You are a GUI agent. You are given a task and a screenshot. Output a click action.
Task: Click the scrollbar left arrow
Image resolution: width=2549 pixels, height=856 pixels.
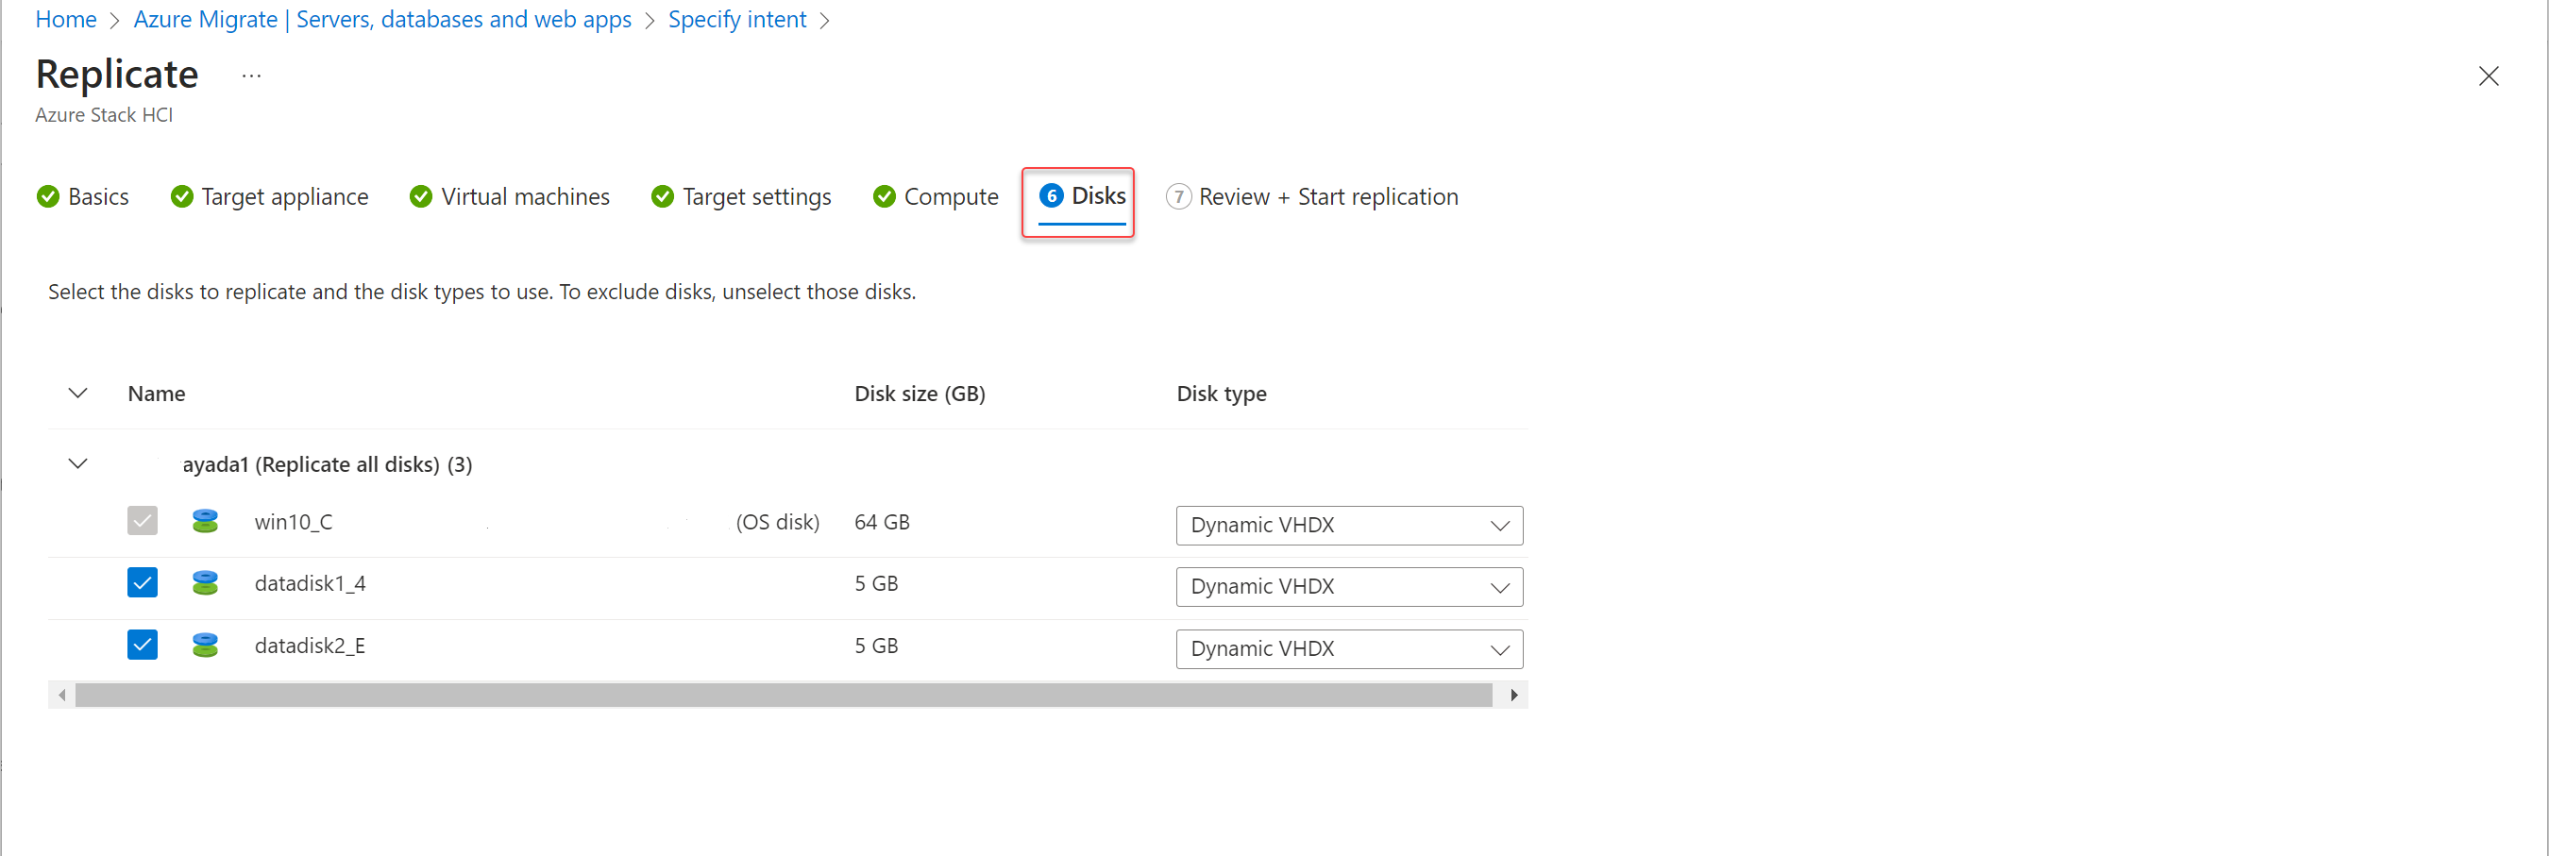[x=62, y=695]
